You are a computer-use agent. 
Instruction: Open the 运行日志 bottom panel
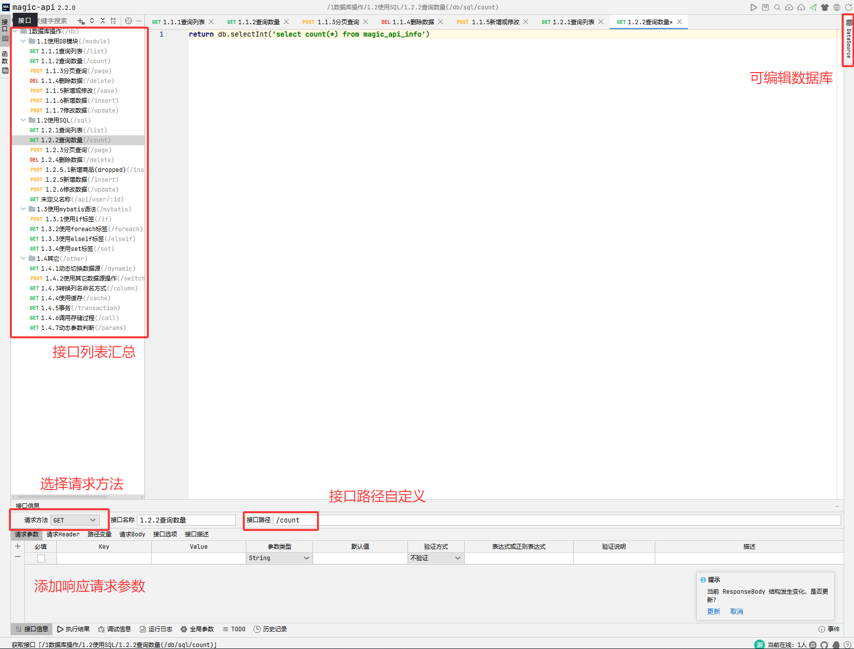click(x=156, y=629)
